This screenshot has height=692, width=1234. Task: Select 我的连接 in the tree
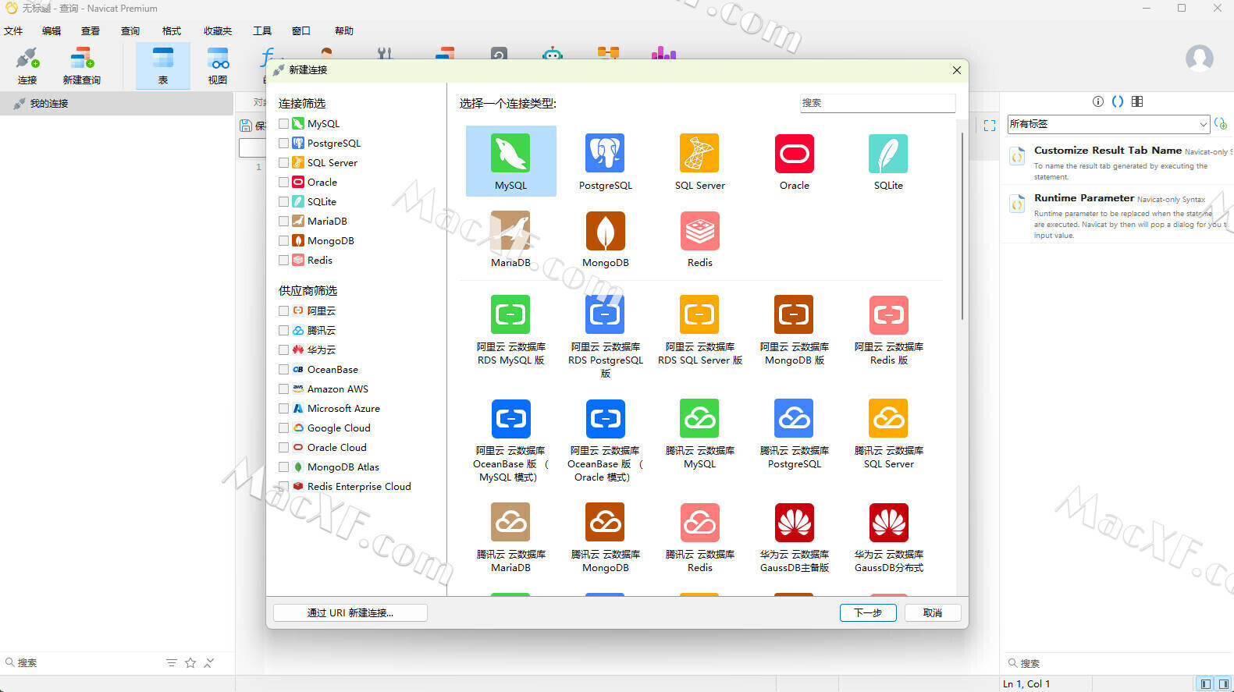(117, 103)
